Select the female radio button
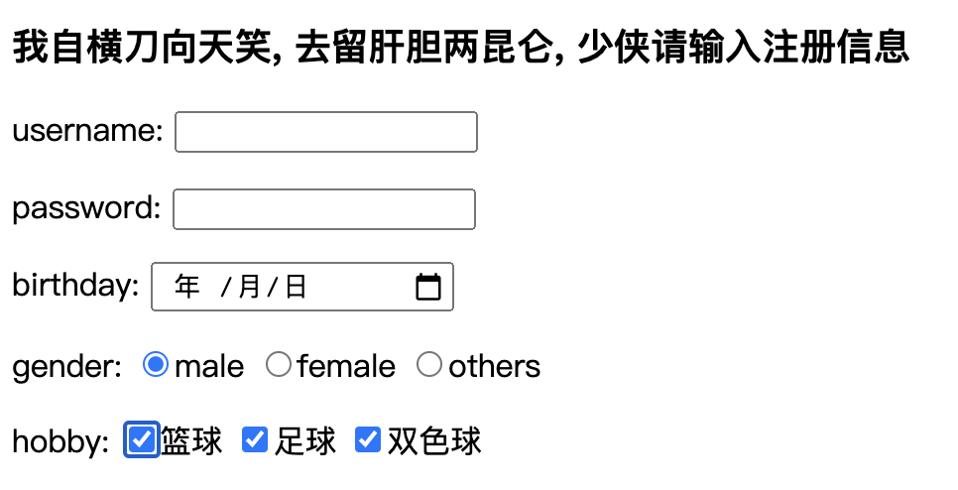 tap(279, 365)
